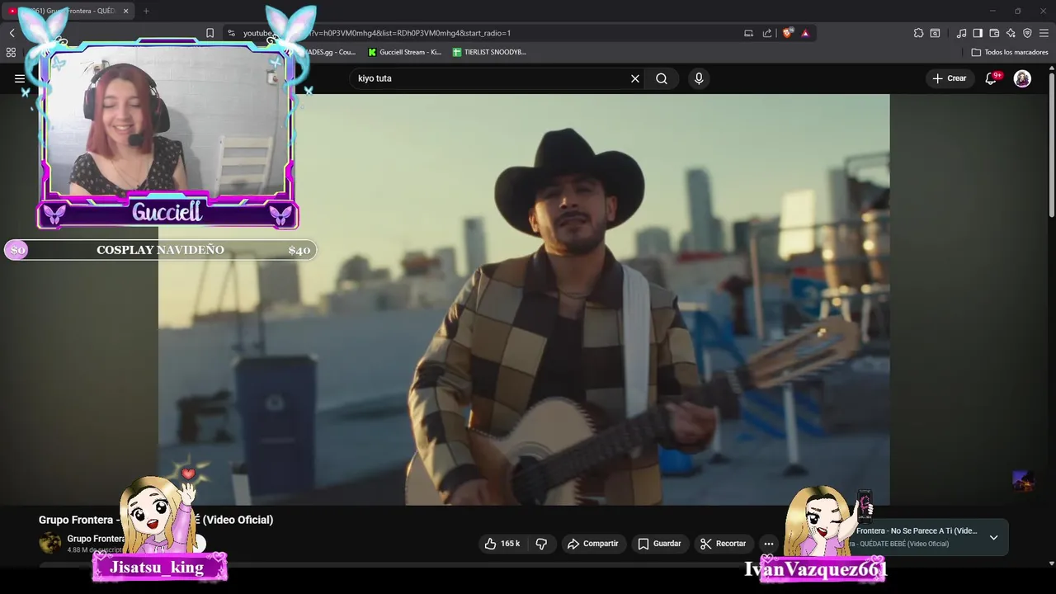Screen dimensions: 1056x594
Task: Click the Grupo Frontera video player
Action: 524,299
